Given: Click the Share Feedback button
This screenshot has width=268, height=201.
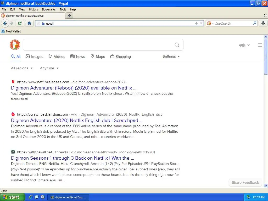Looking at the screenshot, I should [x=245, y=182].
